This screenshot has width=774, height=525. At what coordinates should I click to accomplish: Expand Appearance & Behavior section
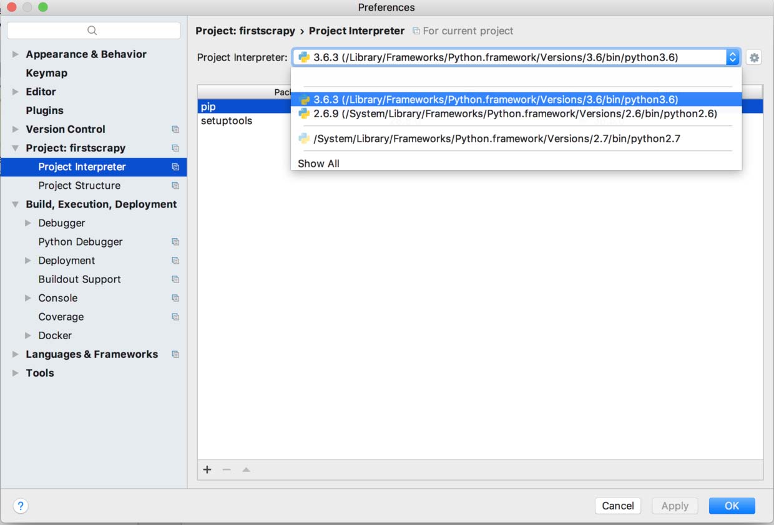point(16,54)
